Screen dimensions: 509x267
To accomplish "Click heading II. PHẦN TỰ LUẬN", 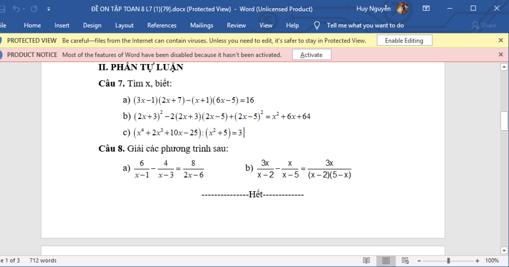I will (141, 67).
